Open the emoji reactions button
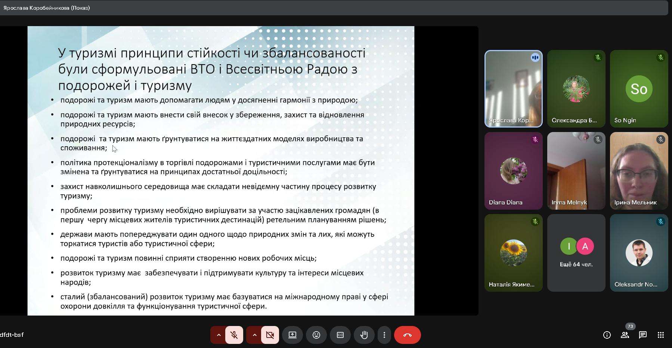The height and width of the screenshot is (348, 672). (x=316, y=335)
